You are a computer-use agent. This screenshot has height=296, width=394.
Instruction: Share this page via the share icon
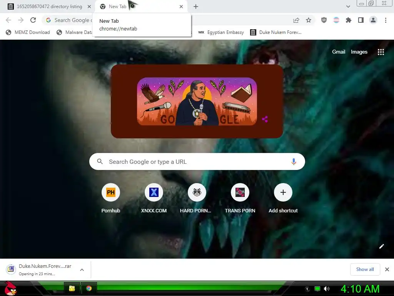[x=296, y=20]
